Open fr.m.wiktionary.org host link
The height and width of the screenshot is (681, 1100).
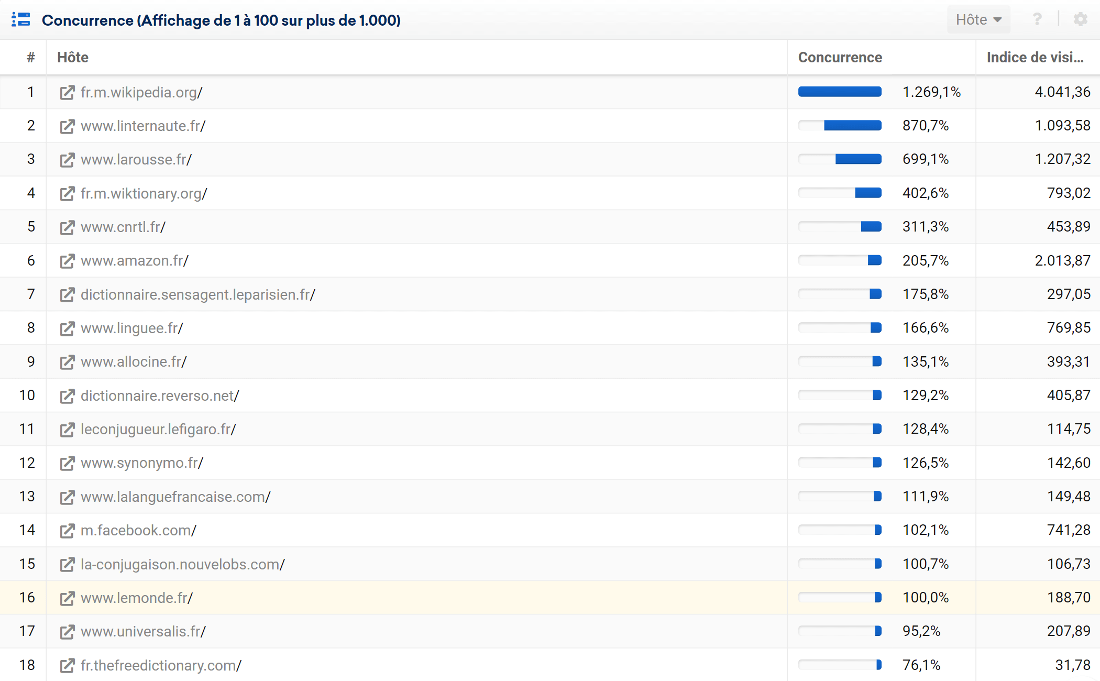(x=144, y=194)
